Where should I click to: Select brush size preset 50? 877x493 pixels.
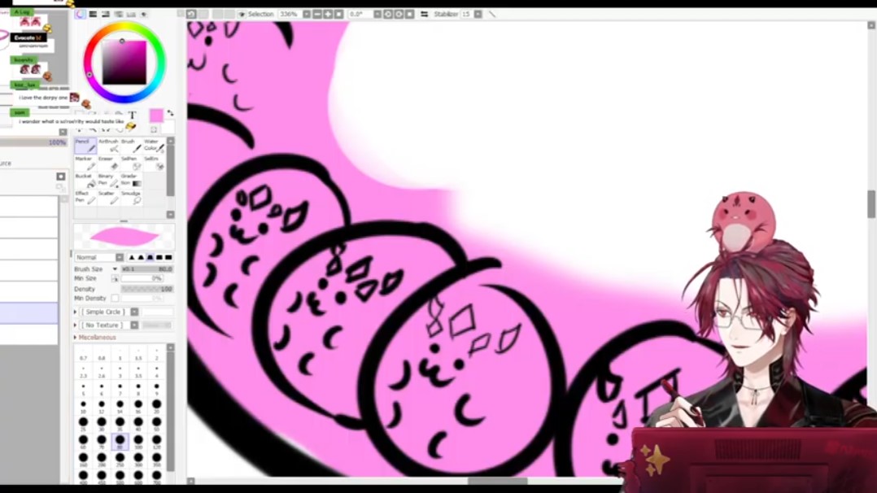(x=156, y=424)
